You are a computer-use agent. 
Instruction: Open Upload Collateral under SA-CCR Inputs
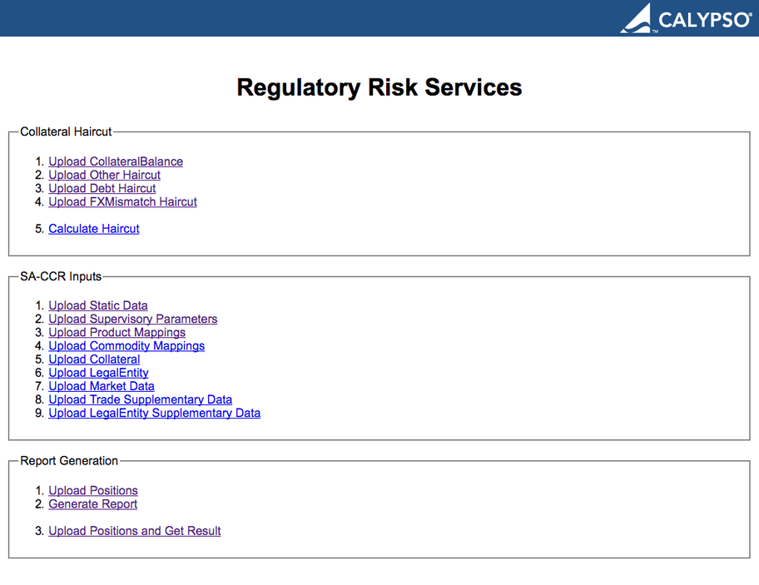point(94,359)
